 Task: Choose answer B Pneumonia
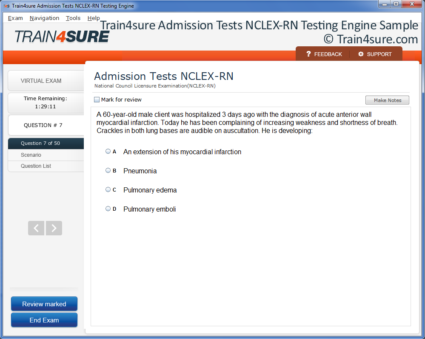click(x=108, y=170)
